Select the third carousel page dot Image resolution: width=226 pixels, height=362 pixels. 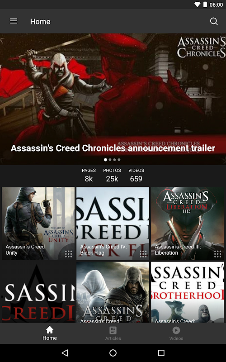[114, 160]
